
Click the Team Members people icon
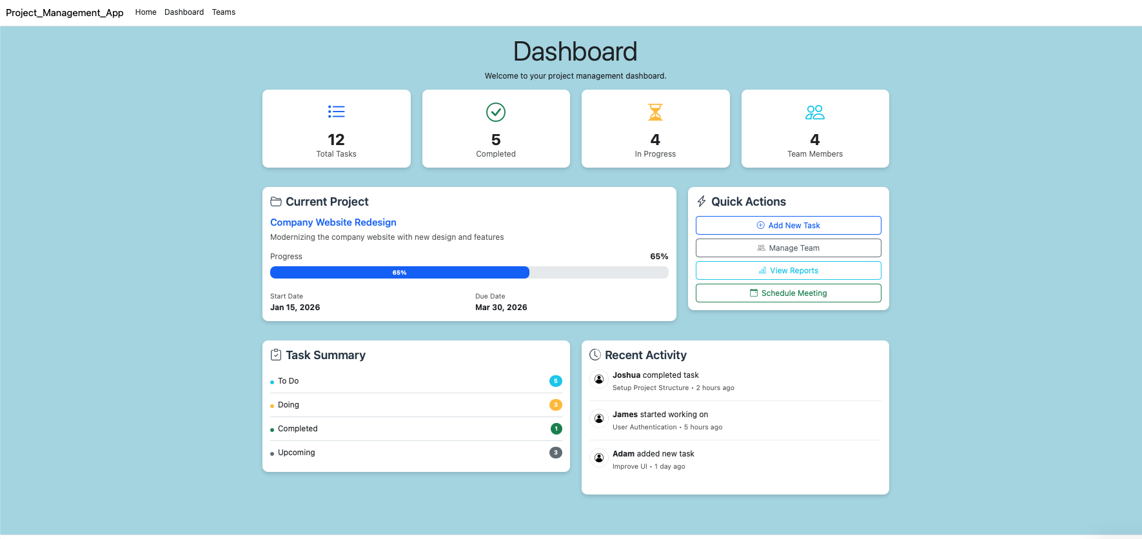tap(814, 112)
